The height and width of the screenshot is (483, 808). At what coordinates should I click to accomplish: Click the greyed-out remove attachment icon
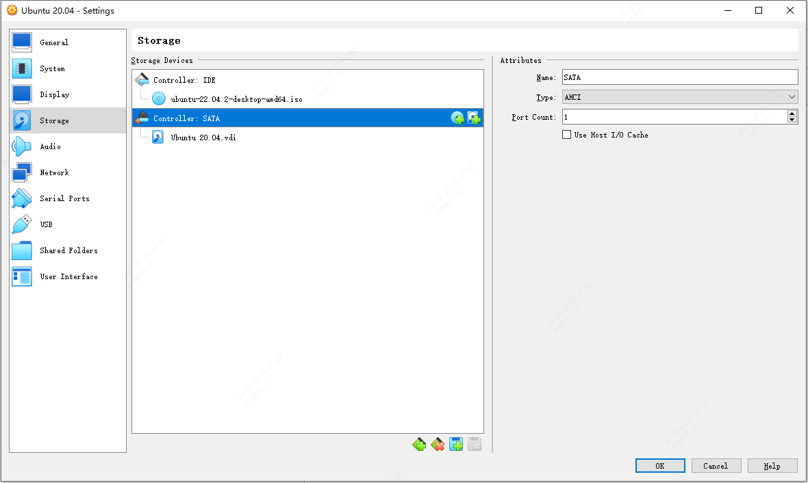coord(475,444)
